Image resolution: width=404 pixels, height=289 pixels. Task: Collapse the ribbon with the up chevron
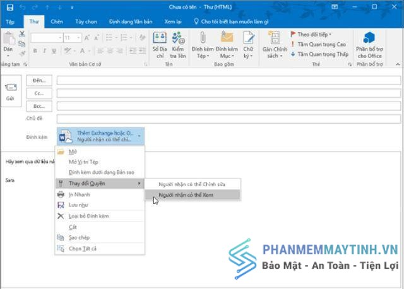[398, 64]
